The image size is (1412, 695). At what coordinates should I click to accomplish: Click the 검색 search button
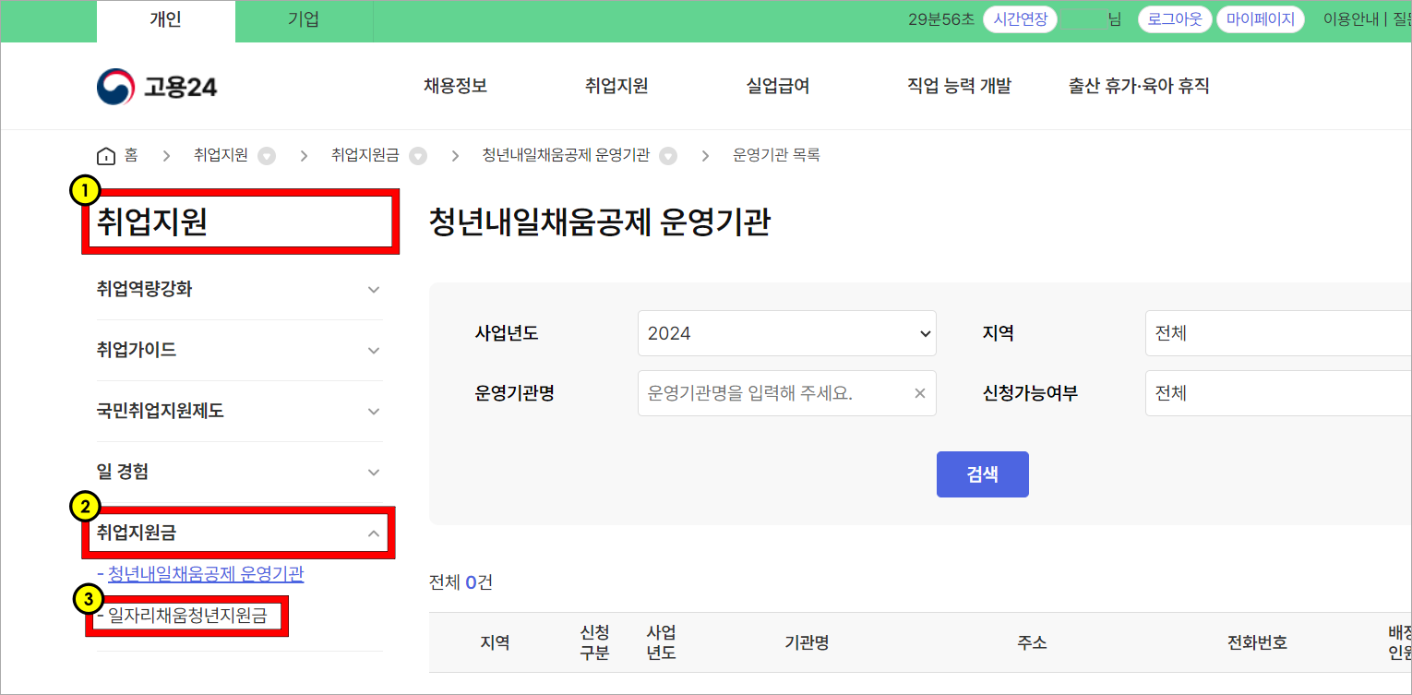pyautogui.click(x=982, y=473)
